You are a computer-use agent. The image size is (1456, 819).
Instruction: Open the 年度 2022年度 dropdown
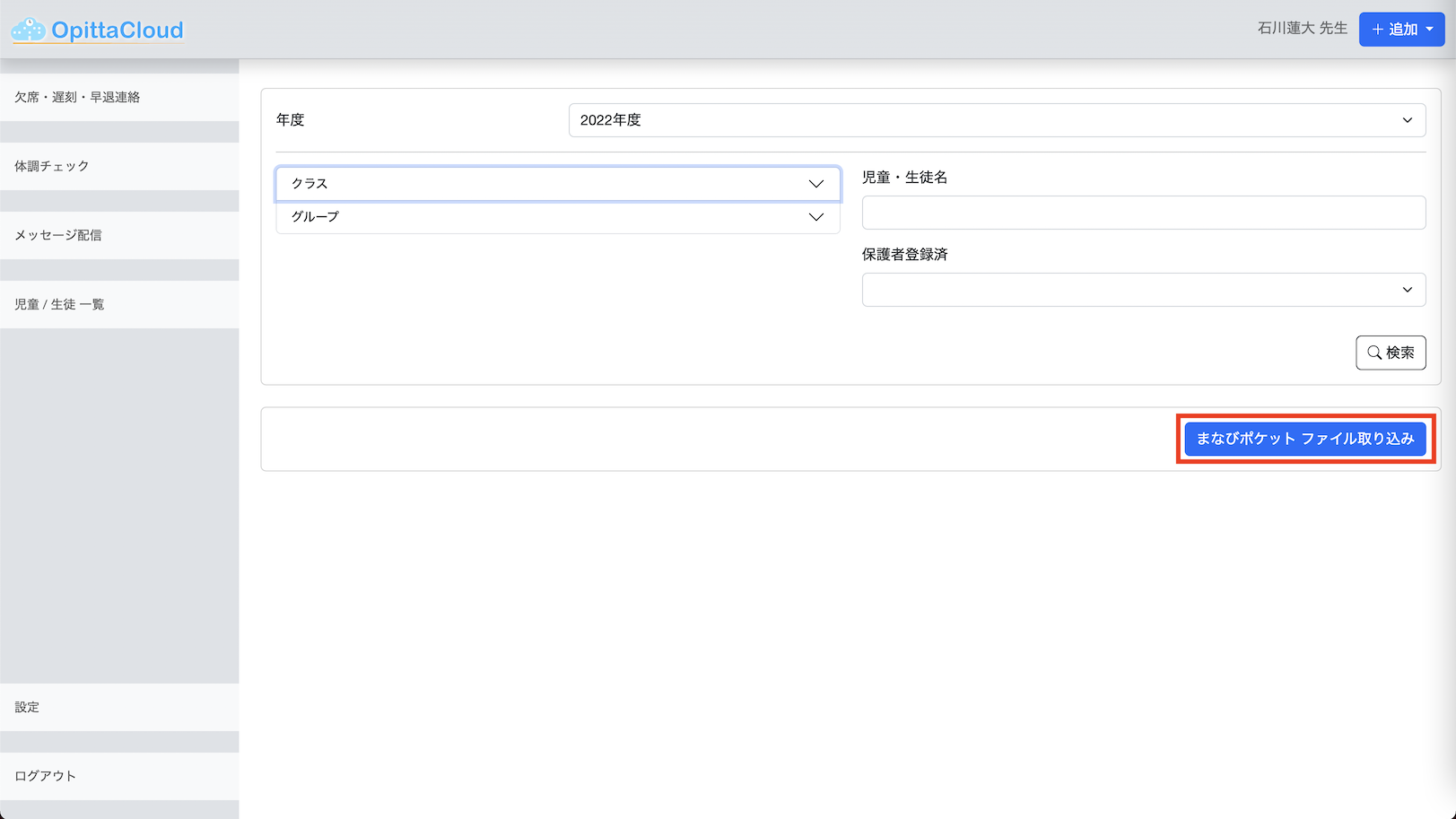pos(997,120)
